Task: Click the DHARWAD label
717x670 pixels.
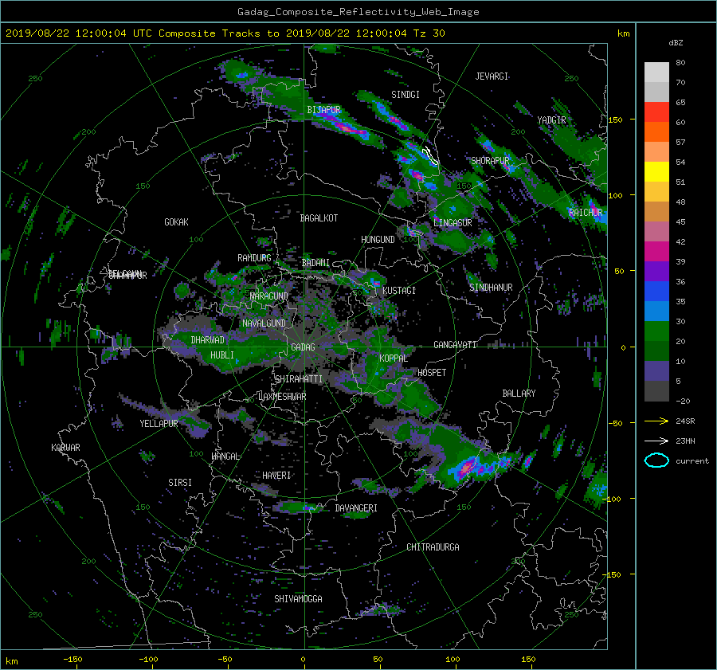Action: tap(208, 340)
